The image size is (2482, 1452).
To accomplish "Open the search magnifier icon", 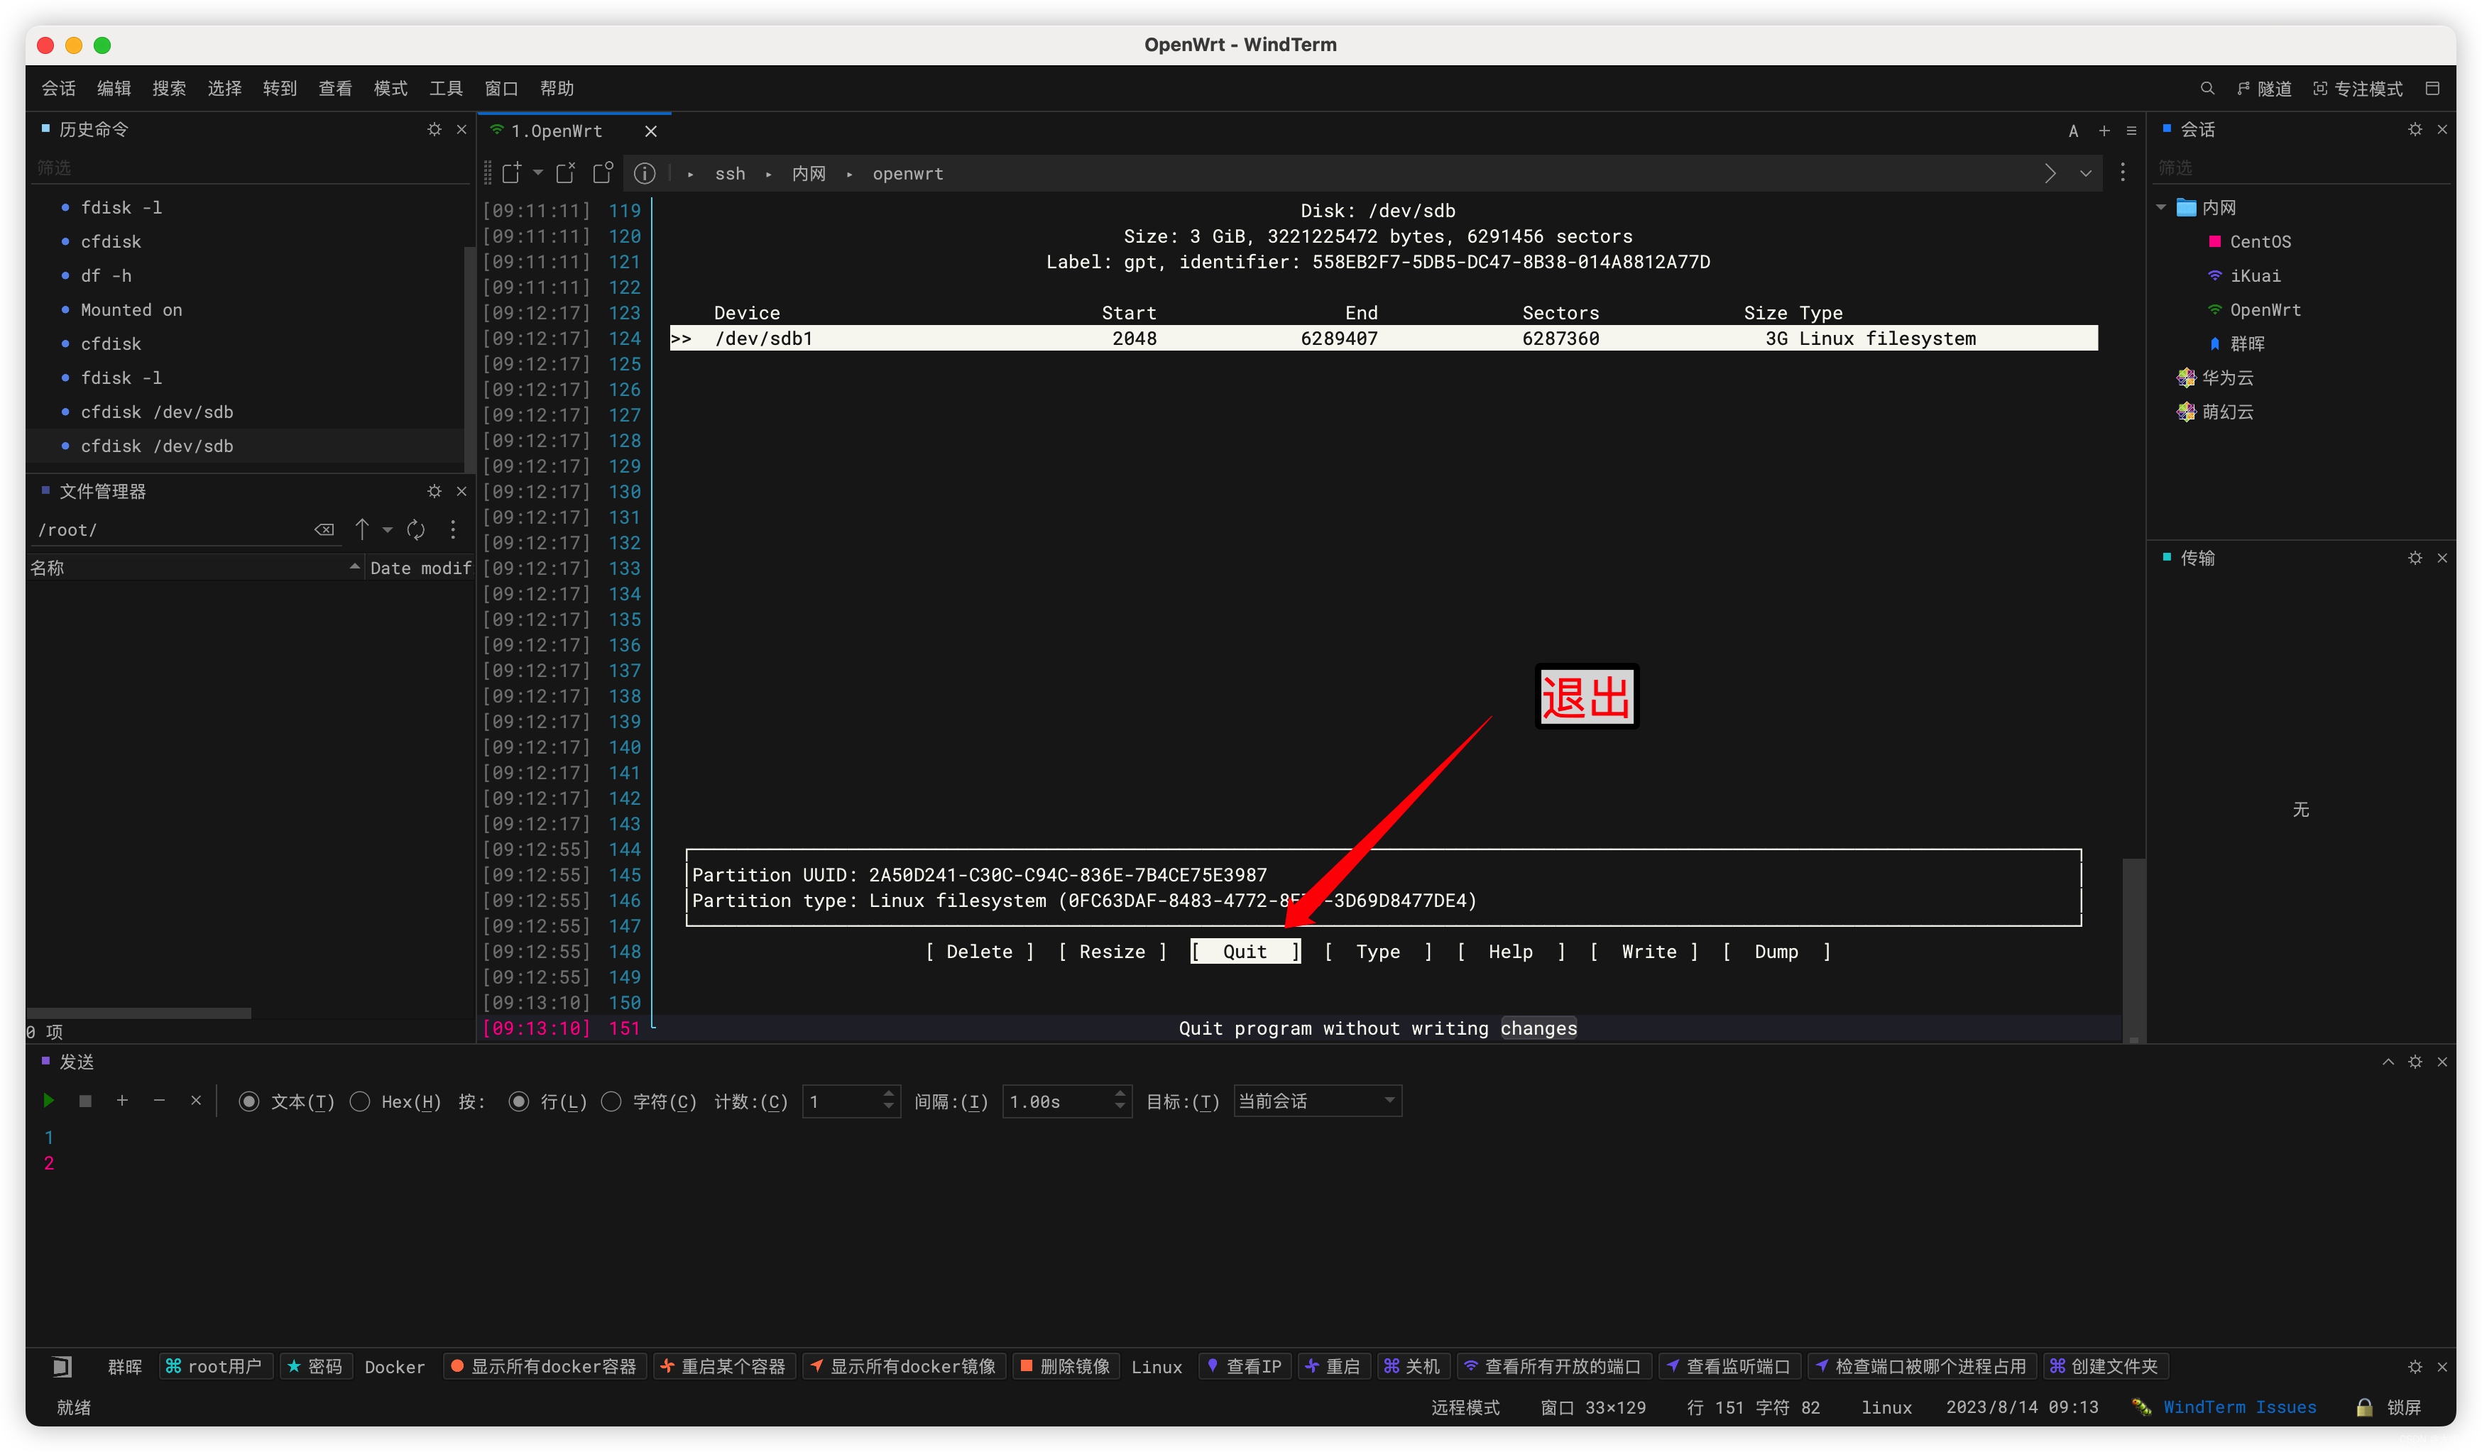I will (2207, 89).
